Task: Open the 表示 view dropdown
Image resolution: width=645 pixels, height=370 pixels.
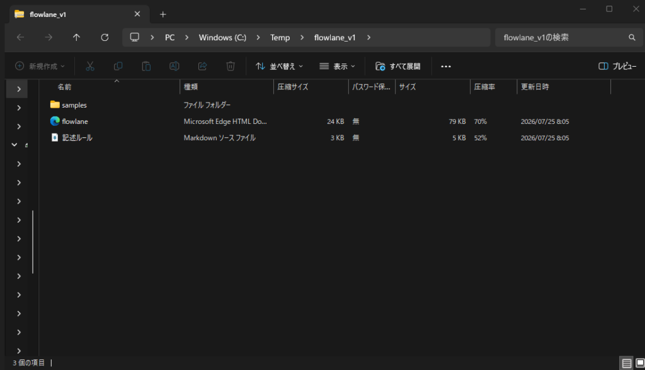Action: [x=338, y=66]
